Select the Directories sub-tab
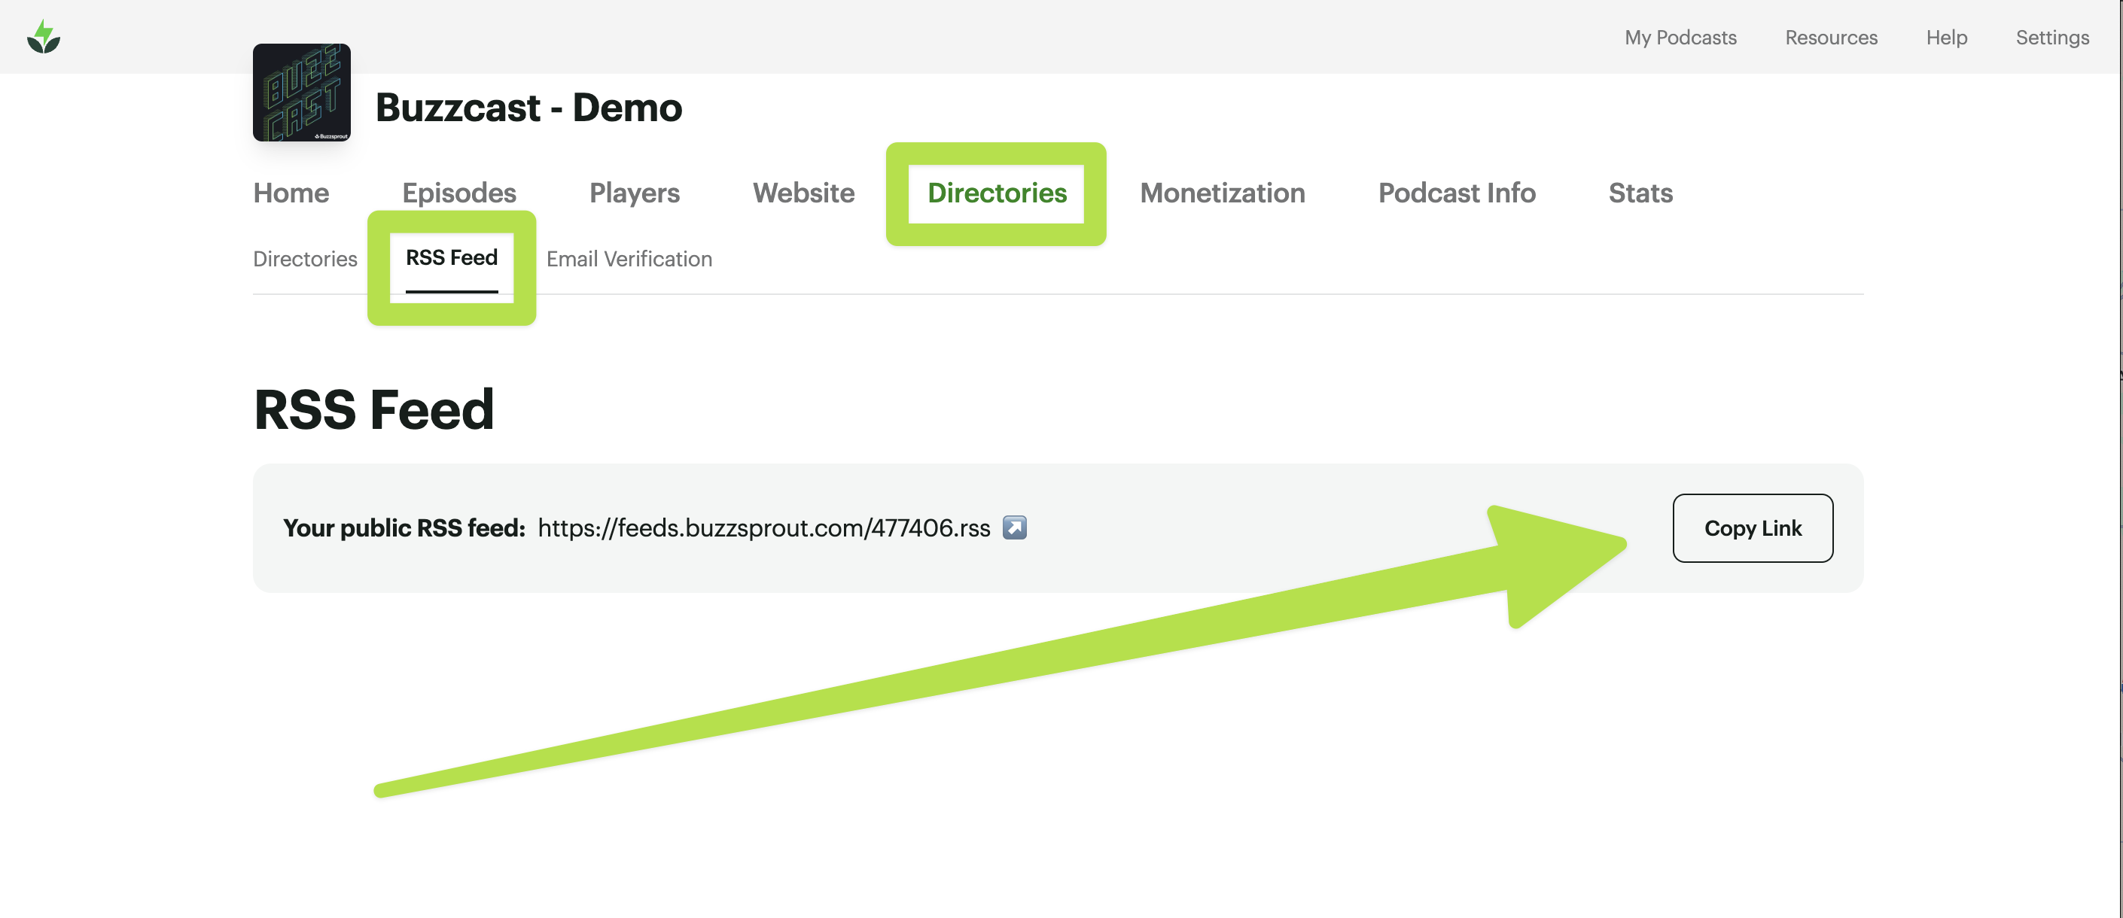This screenshot has width=2123, height=918. pyautogui.click(x=305, y=259)
